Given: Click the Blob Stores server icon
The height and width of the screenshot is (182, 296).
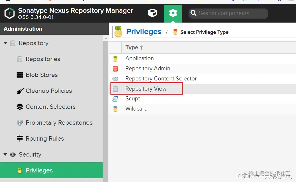Looking at the screenshot, I should (20, 75).
